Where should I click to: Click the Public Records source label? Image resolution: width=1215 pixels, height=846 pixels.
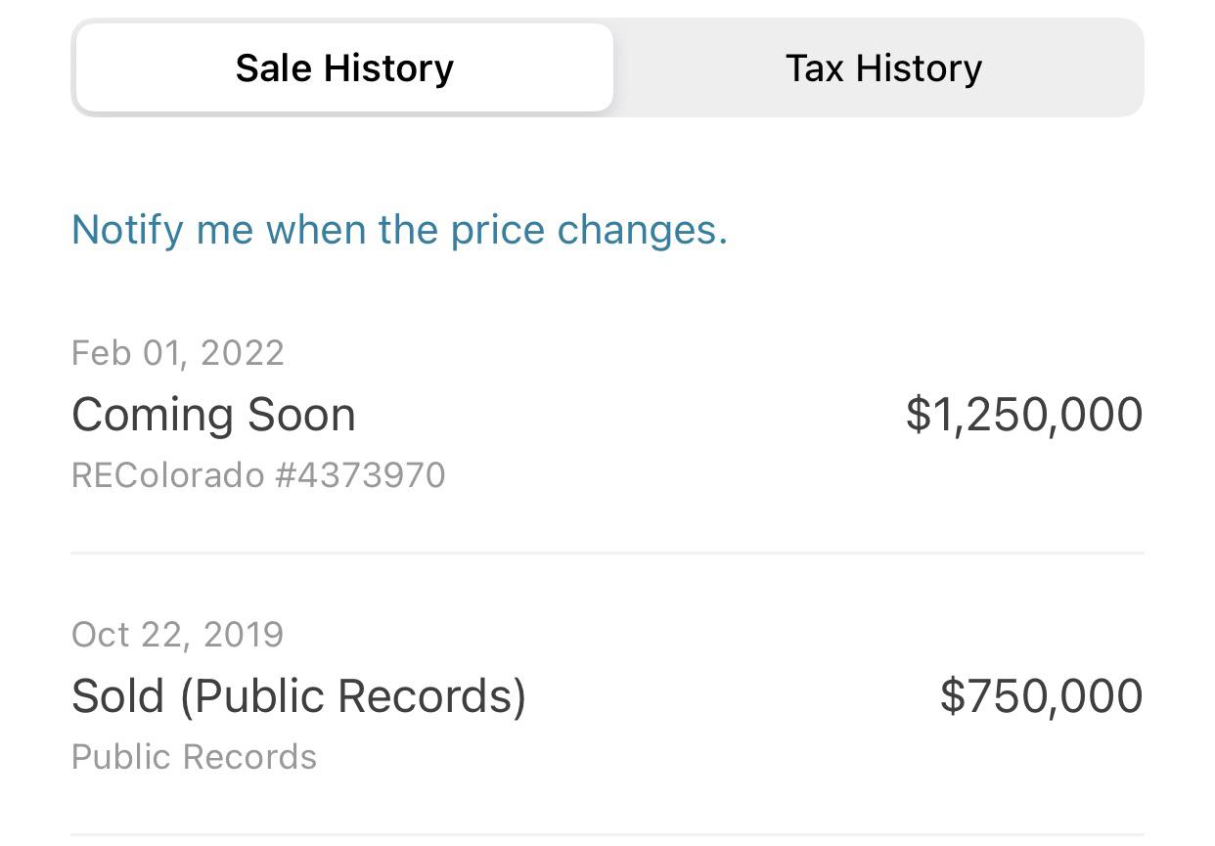pyautogui.click(x=193, y=756)
